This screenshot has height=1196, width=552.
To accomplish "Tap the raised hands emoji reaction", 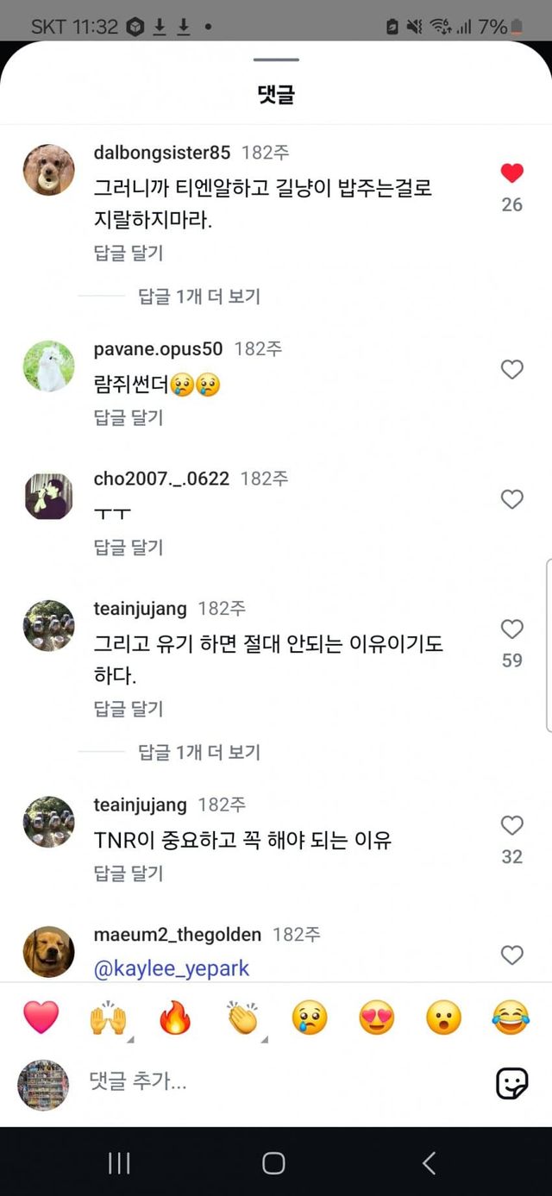I will (x=108, y=1018).
